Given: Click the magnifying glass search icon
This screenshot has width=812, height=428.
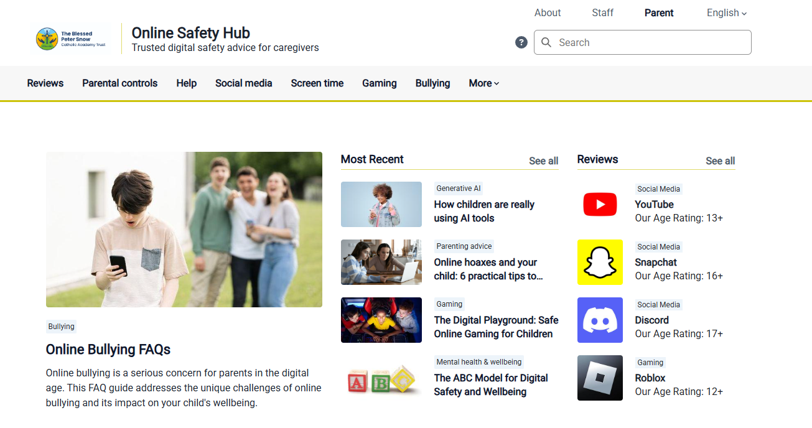Looking at the screenshot, I should pyautogui.click(x=546, y=42).
